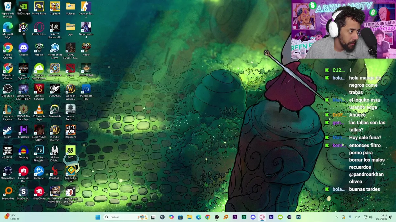Select the MuseHub desktop icon
Viewport: 396px width, 222px height.
tap(24, 132)
